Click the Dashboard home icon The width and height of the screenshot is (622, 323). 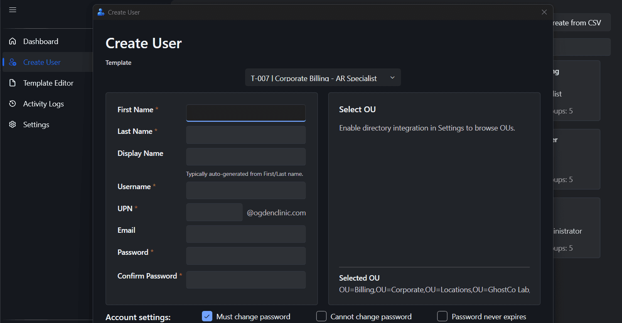point(12,41)
